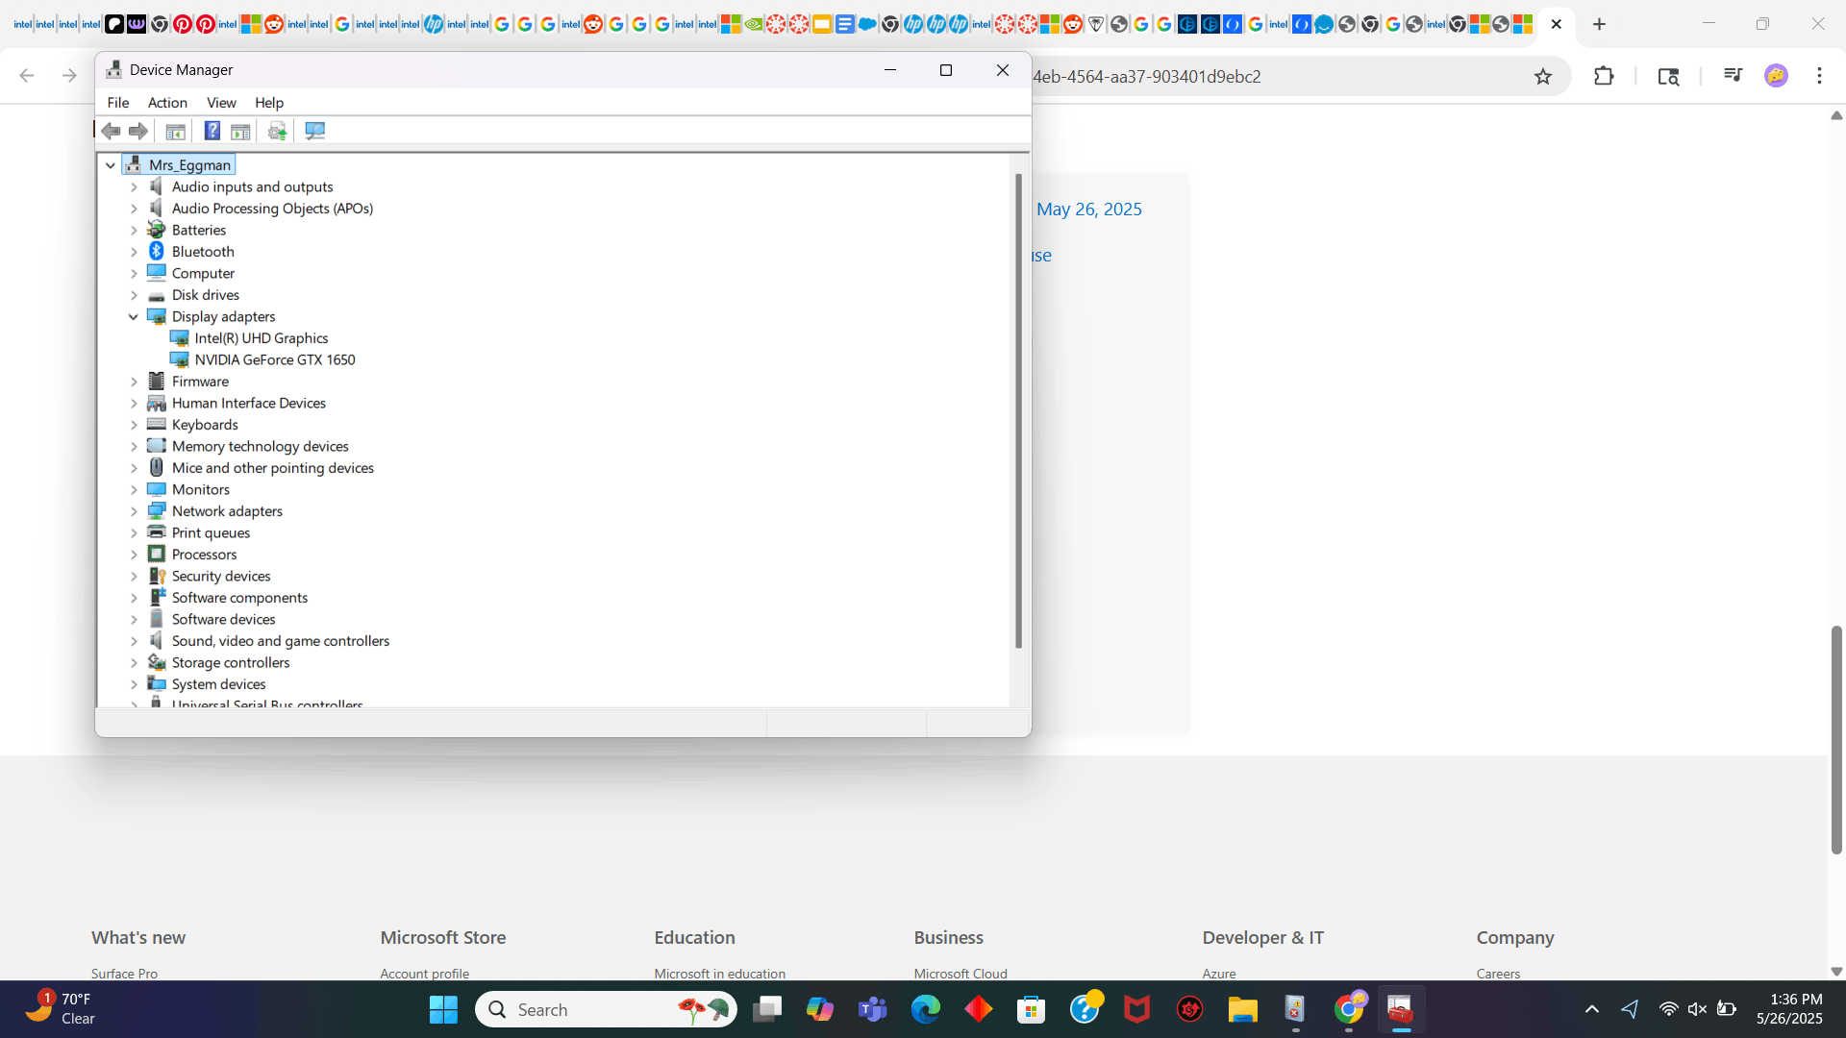Screen dimensions: 1846x1038
Task: Open the blue Help icon in Device Manager toolbar
Action: click(212, 131)
